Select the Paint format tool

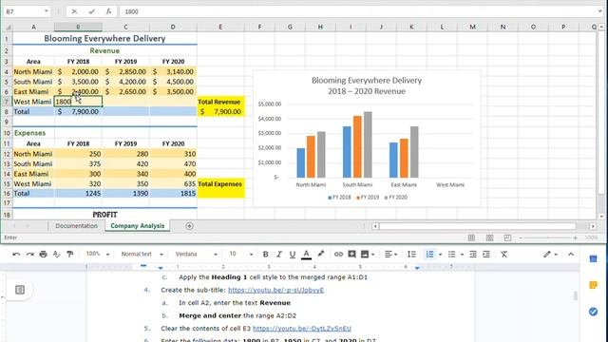point(69,255)
